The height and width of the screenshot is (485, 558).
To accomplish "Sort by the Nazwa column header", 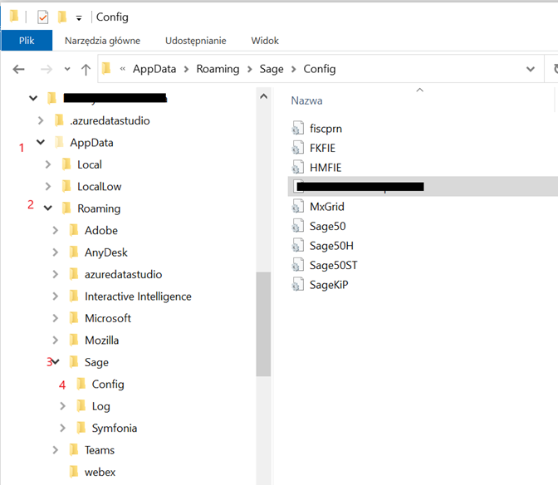I will coord(306,100).
